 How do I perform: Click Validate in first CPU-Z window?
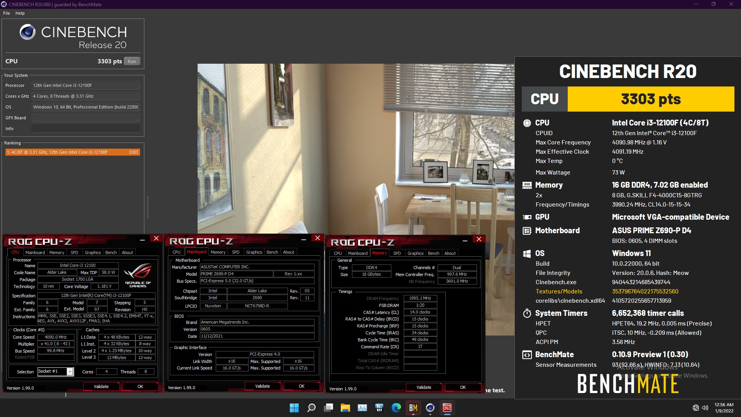pos(101,386)
